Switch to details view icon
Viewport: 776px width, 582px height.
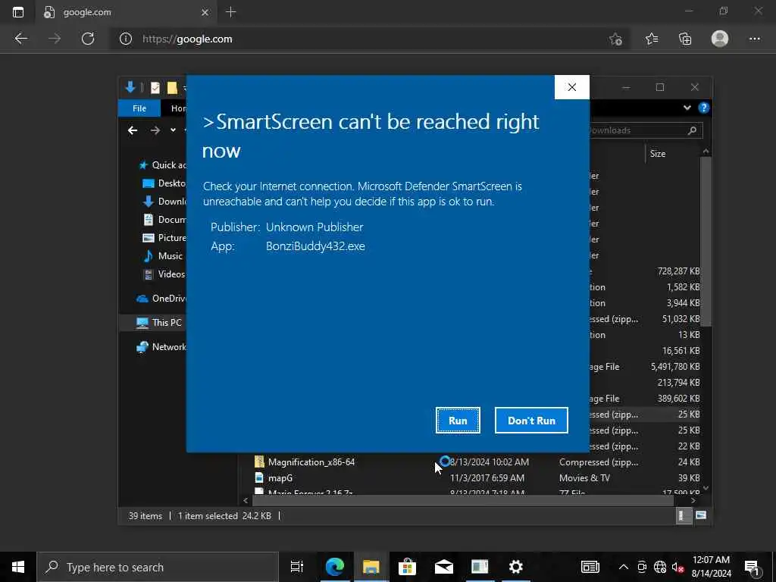[x=683, y=515]
